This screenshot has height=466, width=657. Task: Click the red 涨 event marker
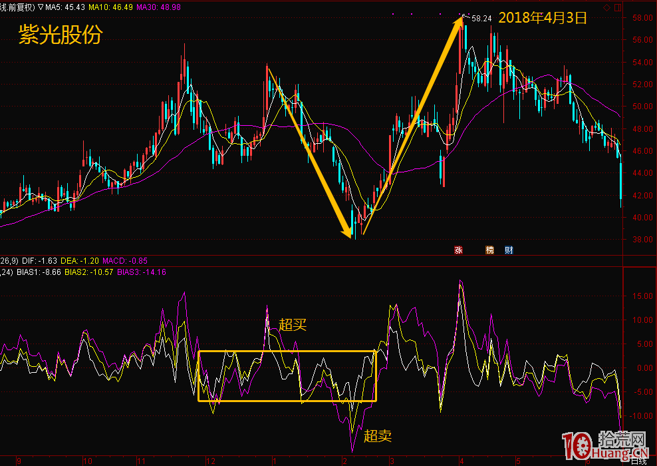(458, 250)
